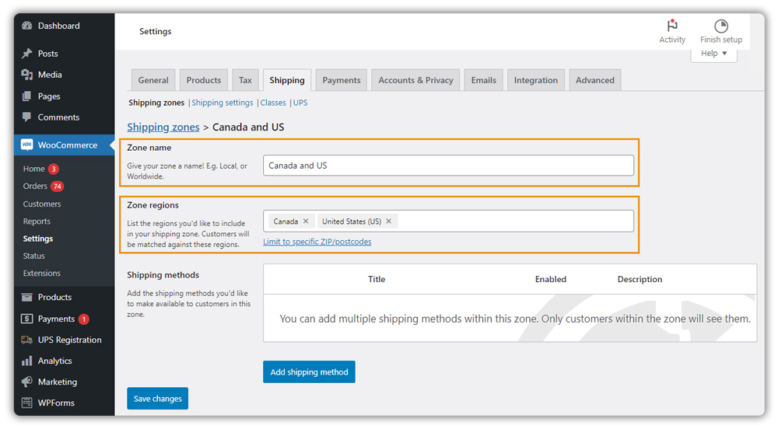Open the Status submenu item
Viewport: 778px width, 429px height.
[33, 256]
